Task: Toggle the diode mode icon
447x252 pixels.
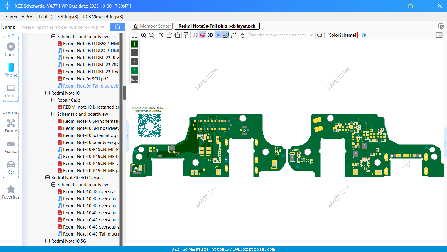Action: 218,35
